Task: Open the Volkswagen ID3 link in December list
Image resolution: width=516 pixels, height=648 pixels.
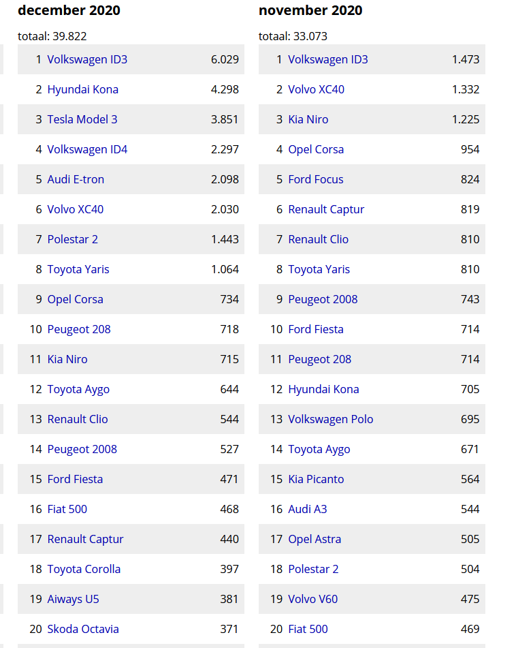Action: pos(87,59)
